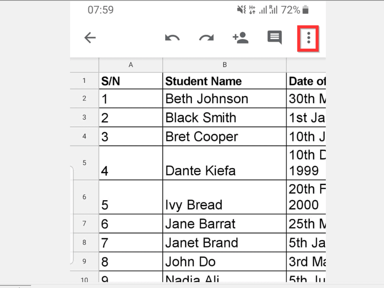
Task: Select the Dante Kiefa cell
Action: tap(225, 163)
